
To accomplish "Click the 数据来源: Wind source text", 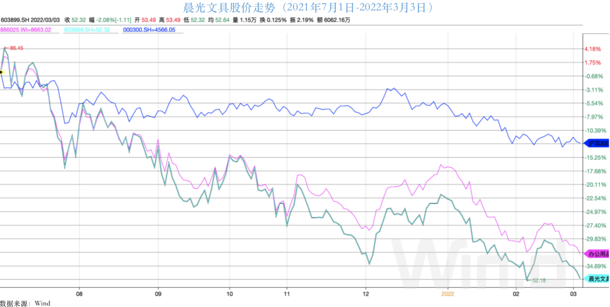I will point(25,303).
